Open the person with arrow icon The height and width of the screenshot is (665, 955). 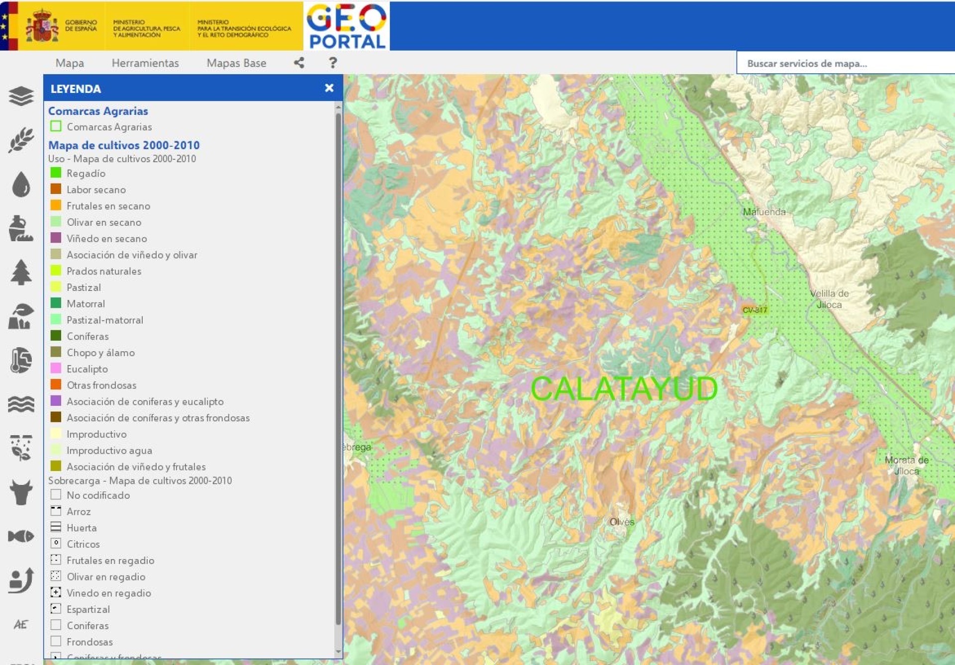(21, 580)
